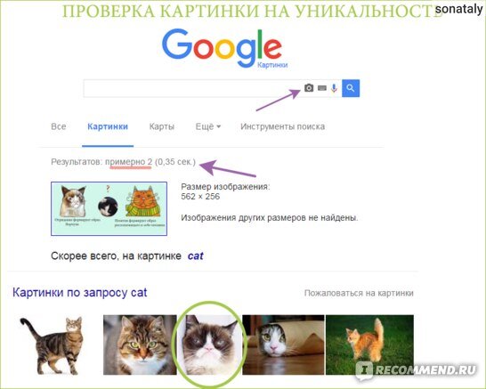Screen dimensions: 486x389
Task: Click the Google logo
Action: (222, 48)
